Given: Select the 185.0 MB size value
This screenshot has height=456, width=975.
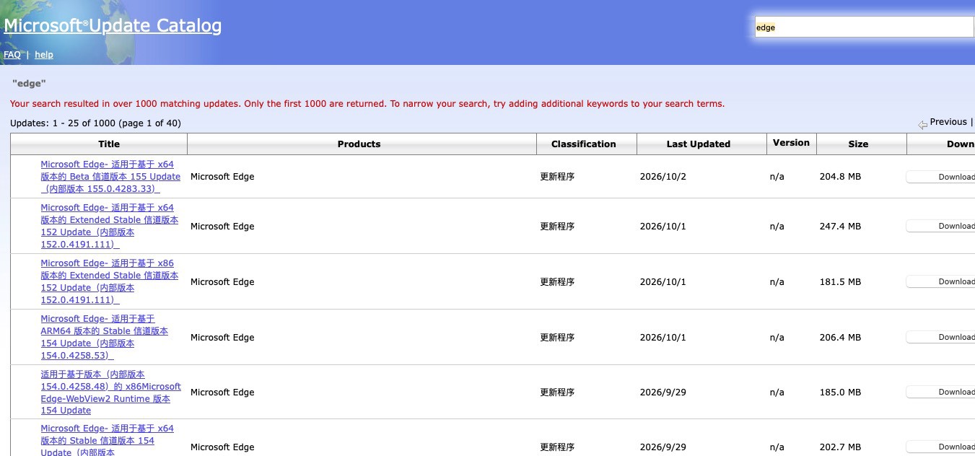Looking at the screenshot, I should coord(840,393).
